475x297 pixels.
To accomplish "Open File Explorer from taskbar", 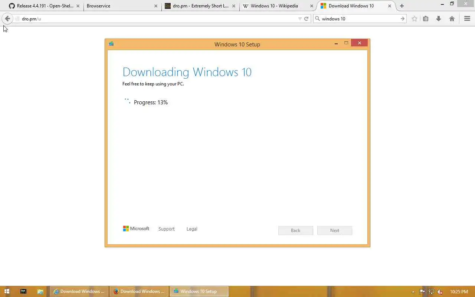I will (40, 291).
